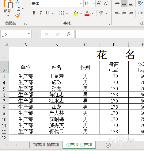Select row 2 header
Viewport: 144px width, 151px height.
point(4,67)
